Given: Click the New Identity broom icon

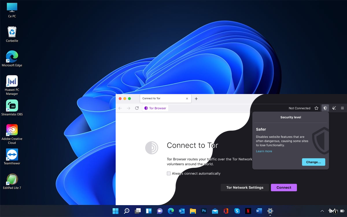Looking at the screenshot, I should tap(334, 108).
